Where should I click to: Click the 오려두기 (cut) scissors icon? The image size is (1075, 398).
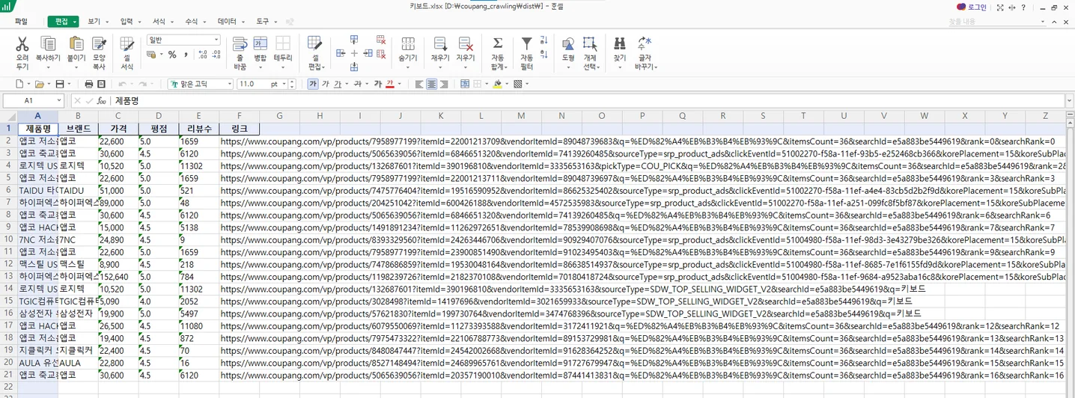coord(22,44)
